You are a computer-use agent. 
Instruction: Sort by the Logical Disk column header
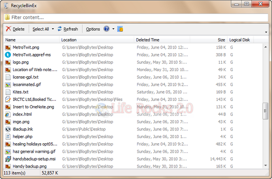tap(240, 40)
